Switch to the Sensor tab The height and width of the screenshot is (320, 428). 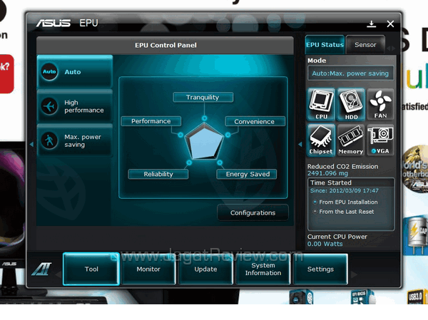tap(365, 44)
